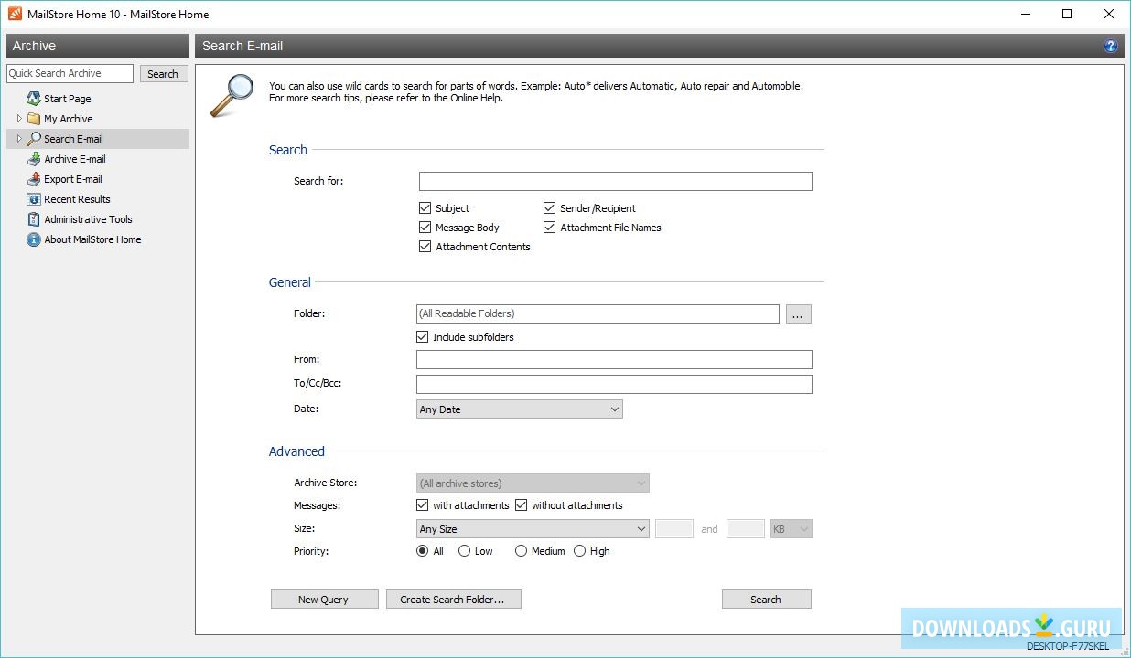Click the Create Search Folder button
1131x658 pixels.
pos(452,600)
